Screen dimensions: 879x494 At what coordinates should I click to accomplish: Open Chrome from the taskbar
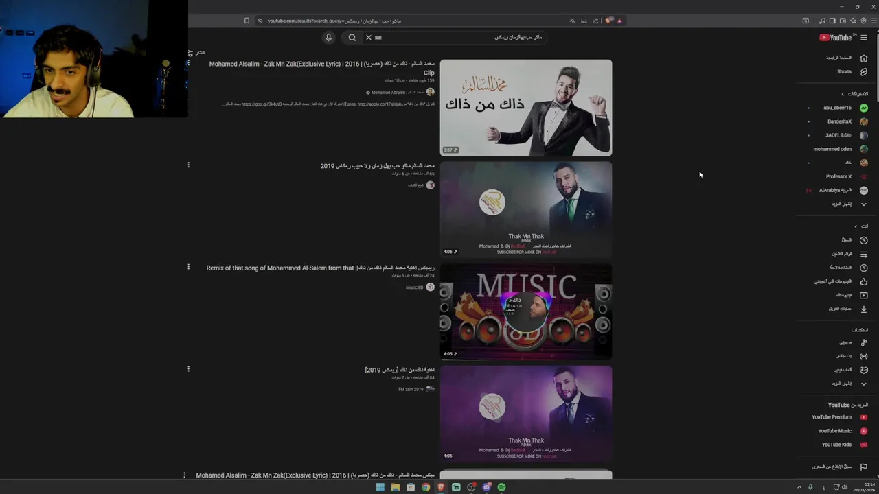point(426,487)
